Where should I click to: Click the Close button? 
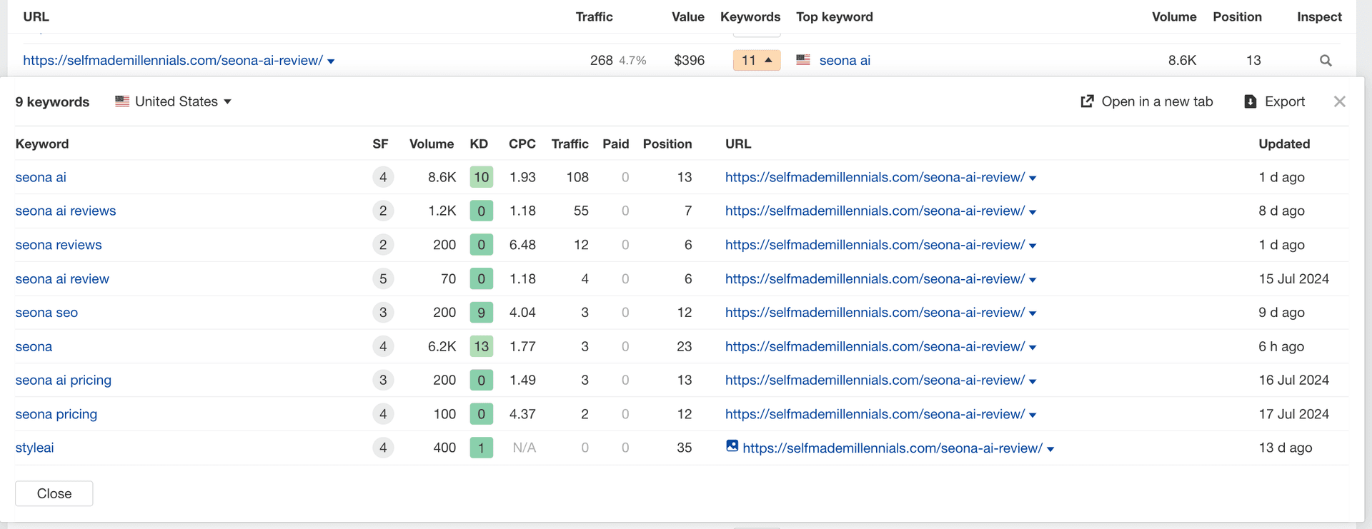tap(54, 493)
